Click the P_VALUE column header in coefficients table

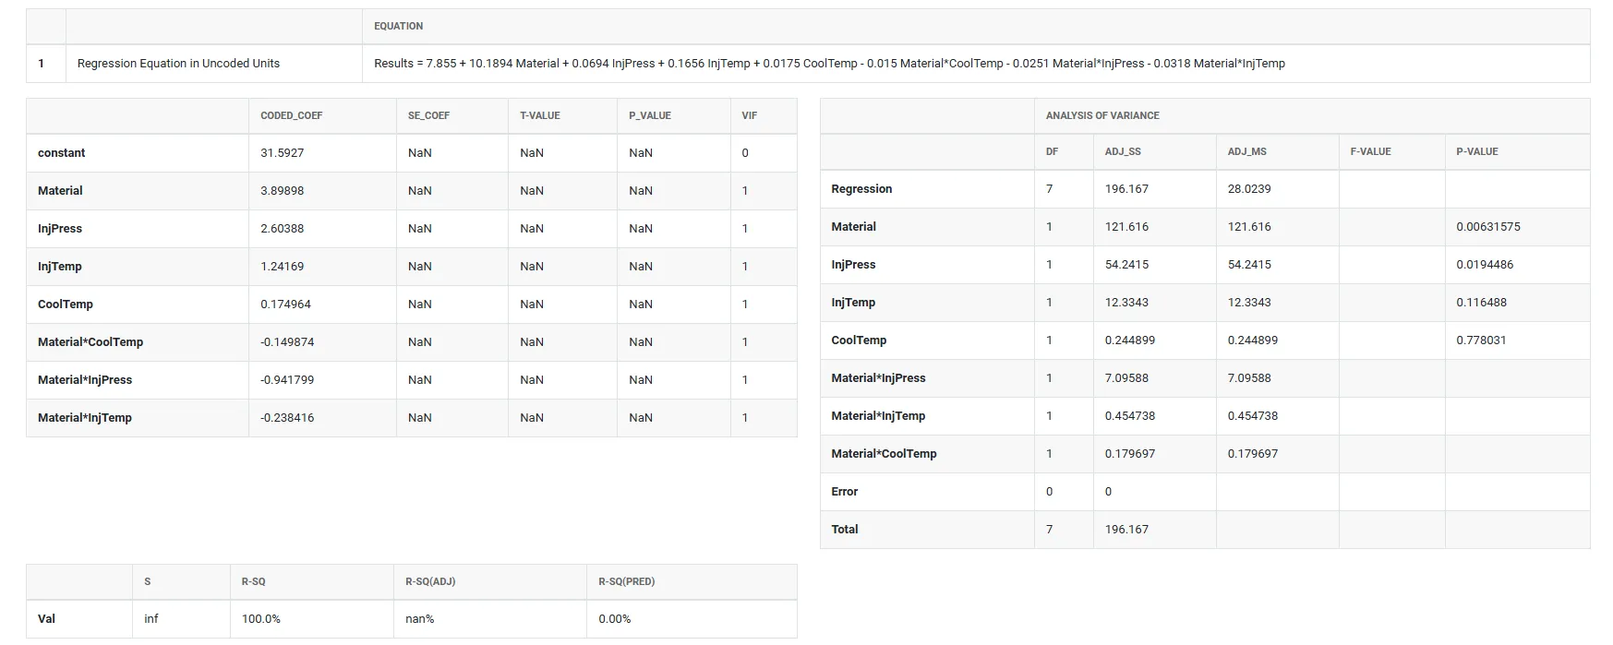650,115
